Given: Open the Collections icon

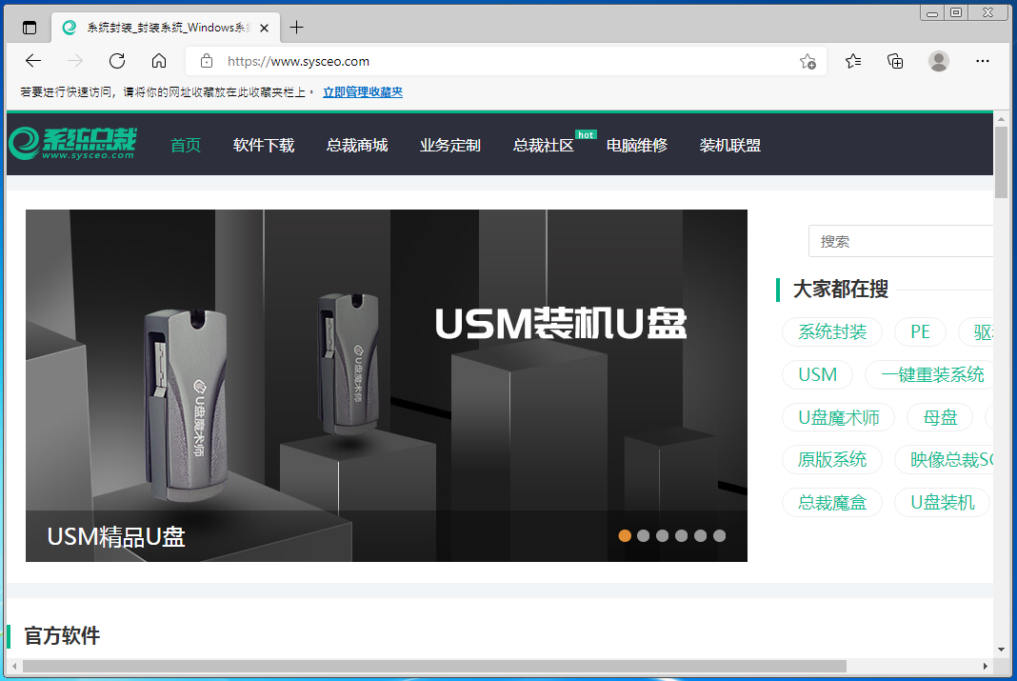Looking at the screenshot, I should click(895, 61).
